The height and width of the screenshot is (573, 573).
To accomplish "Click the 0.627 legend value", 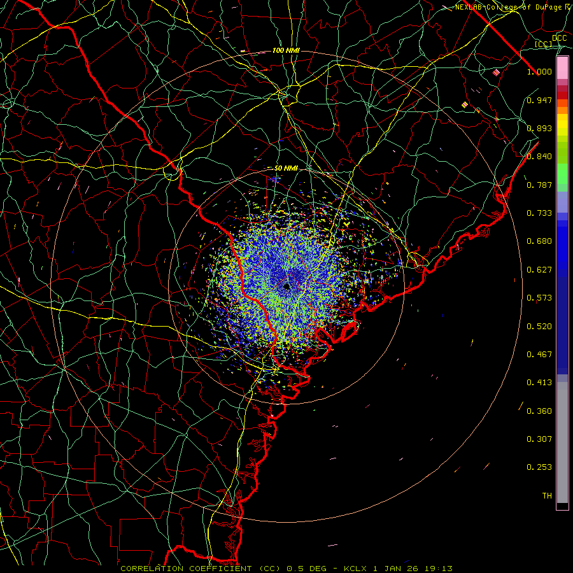I will (539, 270).
